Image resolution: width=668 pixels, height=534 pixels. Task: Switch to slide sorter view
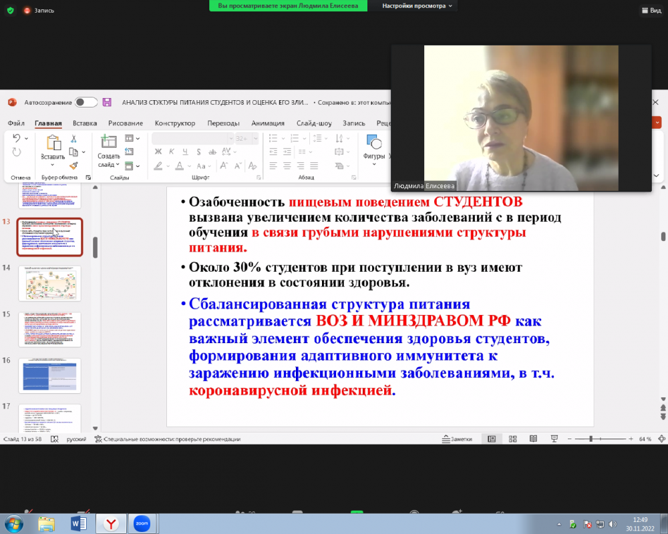[x=512, y=439]
